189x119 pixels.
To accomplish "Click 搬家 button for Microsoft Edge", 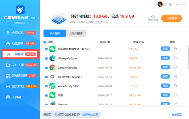I will [165, 58].
